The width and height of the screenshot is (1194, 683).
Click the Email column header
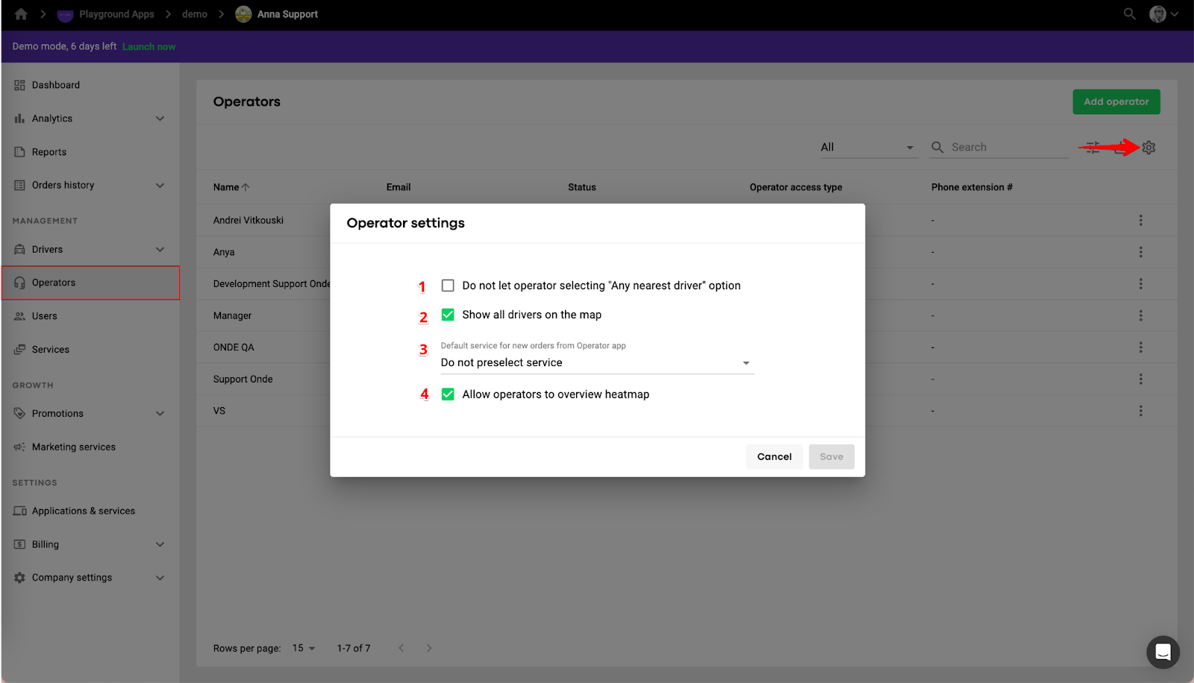pos(398,187)
